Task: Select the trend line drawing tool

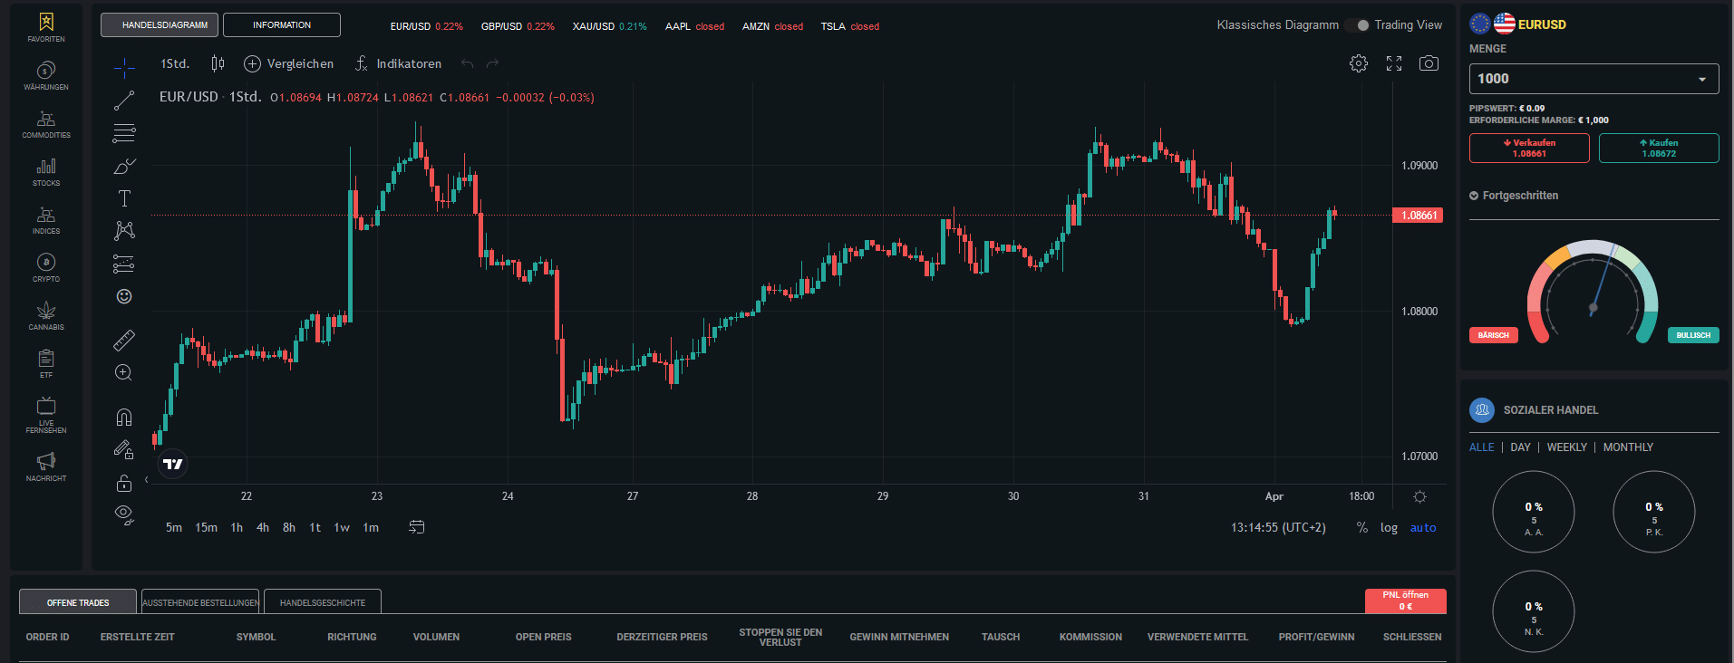Action: pos(124,101)
